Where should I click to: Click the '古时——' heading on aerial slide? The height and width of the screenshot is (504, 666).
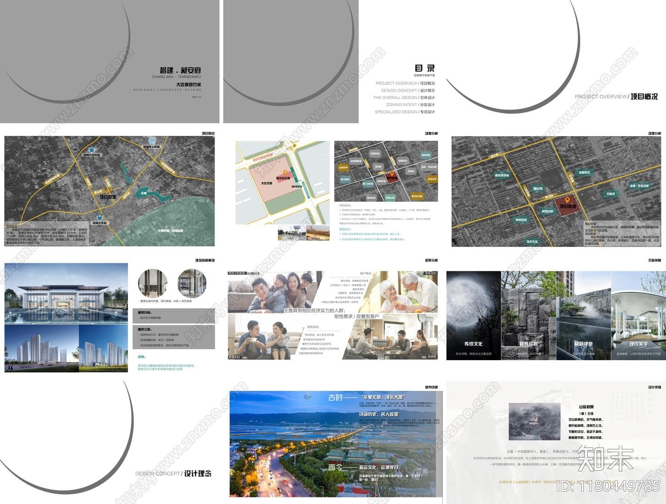342,398
